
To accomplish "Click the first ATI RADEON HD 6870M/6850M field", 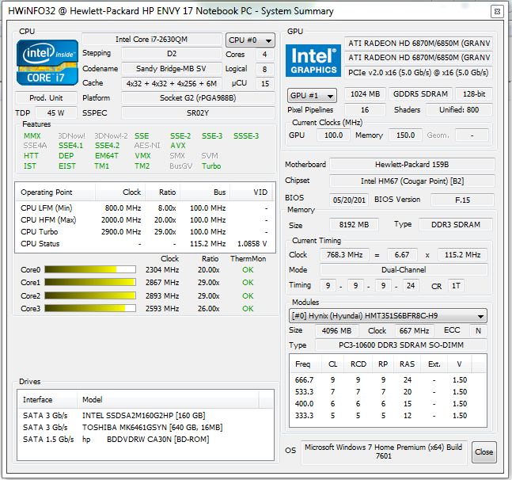I will pyautogui.click(x=419, y=43).
